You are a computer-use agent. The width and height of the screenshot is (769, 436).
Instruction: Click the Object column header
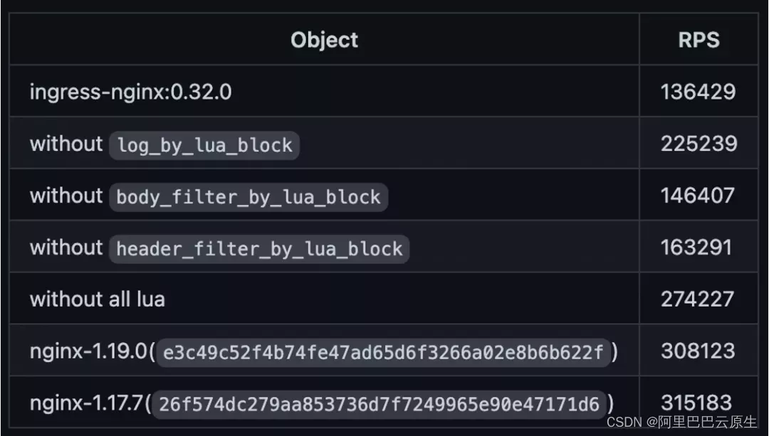click(324, 40)
